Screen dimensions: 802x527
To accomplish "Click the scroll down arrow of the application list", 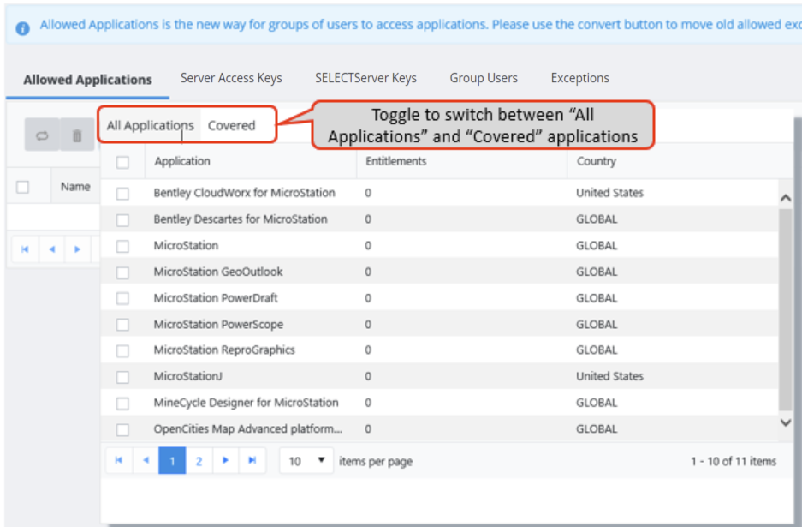I will click(786, 422).
